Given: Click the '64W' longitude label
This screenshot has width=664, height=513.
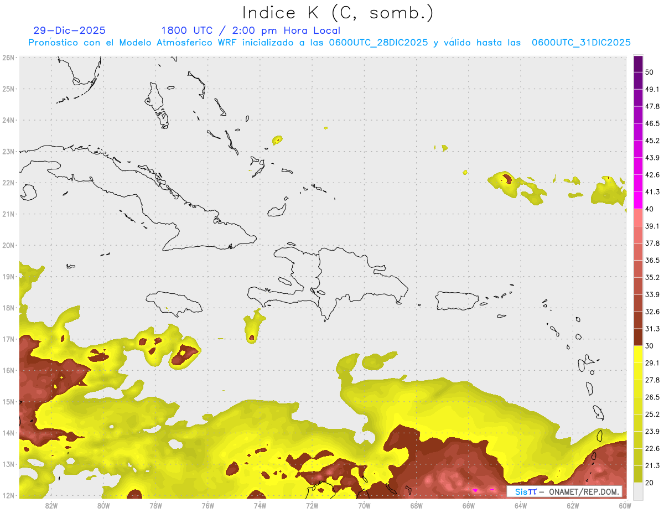Looking at the screenshot, I should (x=521, y=505).
